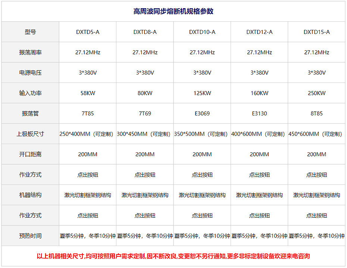Click the table title 高周波同步熔断机规格参数

pyautogui.click(x=173, y=12)
